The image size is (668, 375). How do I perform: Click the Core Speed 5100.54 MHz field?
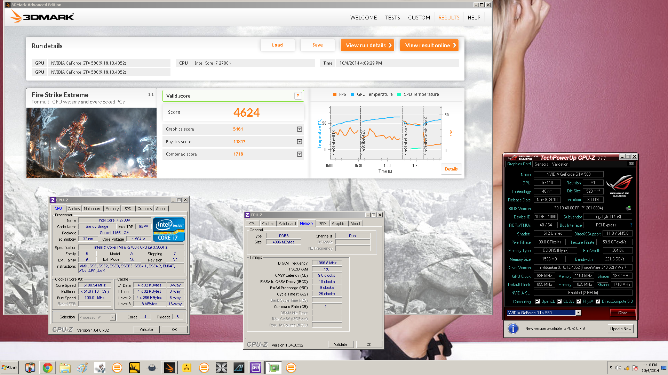point(95,285)
